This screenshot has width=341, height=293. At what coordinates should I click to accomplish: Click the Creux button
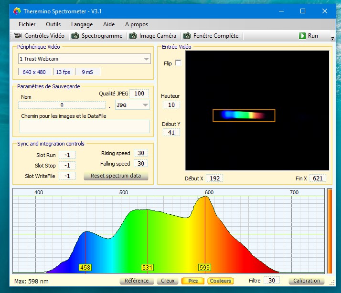click(168, 281)
